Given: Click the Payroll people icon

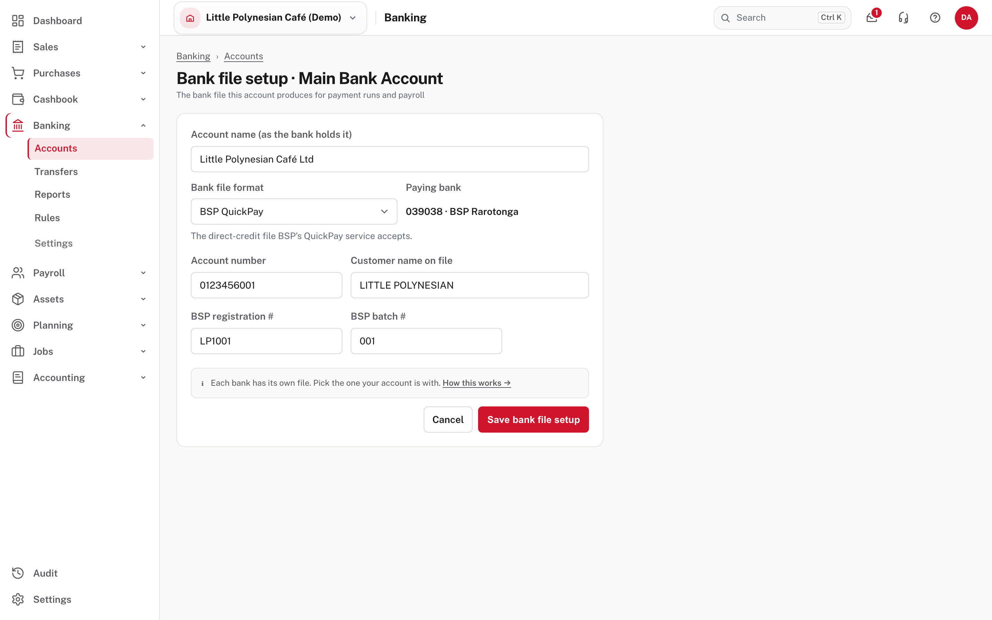Looking at the screenshot, I should pos(18,273).
